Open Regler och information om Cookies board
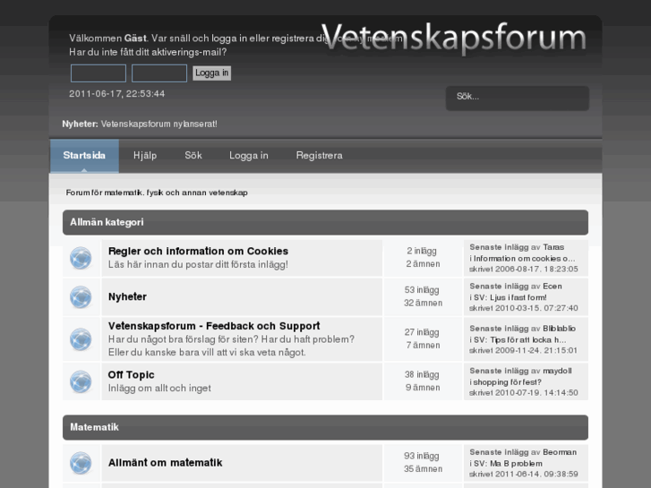 click(198, 252)
